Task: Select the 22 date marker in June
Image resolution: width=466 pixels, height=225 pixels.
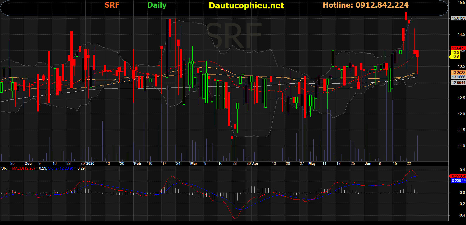Action: [x=409, y=164]
